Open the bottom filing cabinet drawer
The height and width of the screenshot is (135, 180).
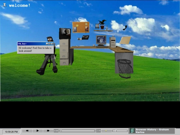(x=64, y=62)
